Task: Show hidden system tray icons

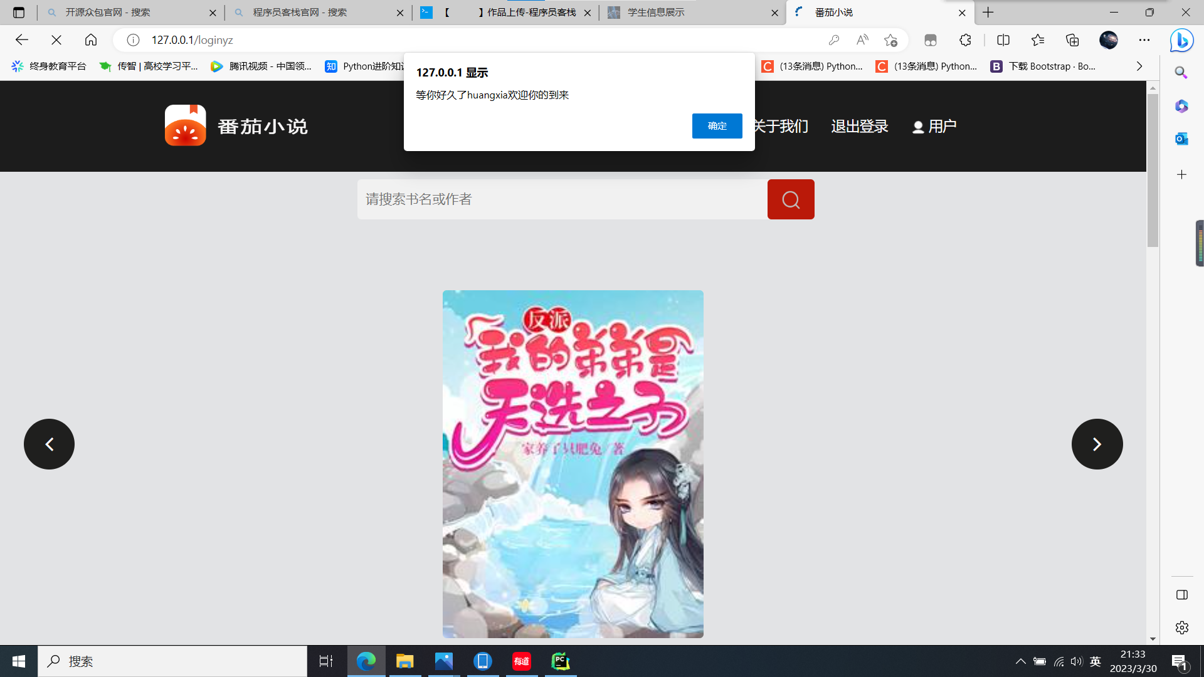Action: coord(1021,661)
